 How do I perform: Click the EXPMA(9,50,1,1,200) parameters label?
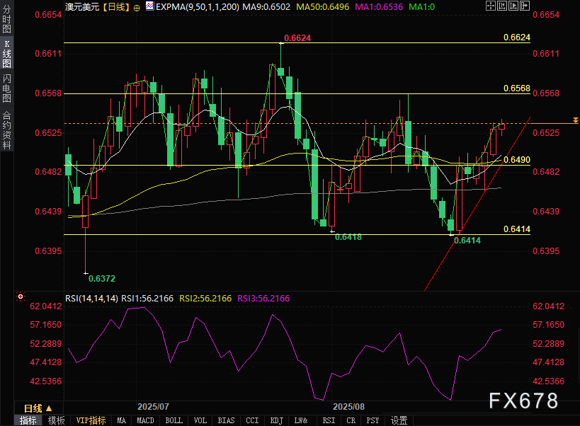pos(193,6)
